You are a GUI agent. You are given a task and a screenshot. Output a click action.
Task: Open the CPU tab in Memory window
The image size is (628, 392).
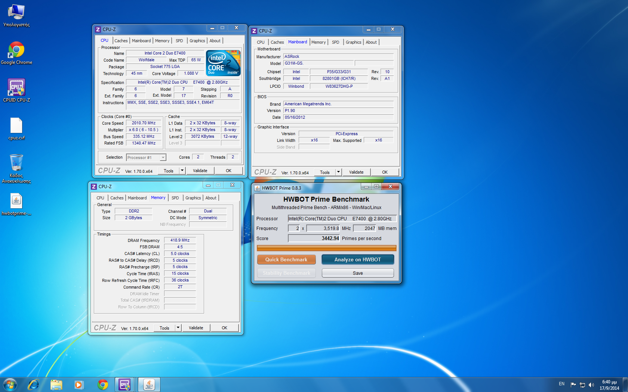(x=100, y=198)
